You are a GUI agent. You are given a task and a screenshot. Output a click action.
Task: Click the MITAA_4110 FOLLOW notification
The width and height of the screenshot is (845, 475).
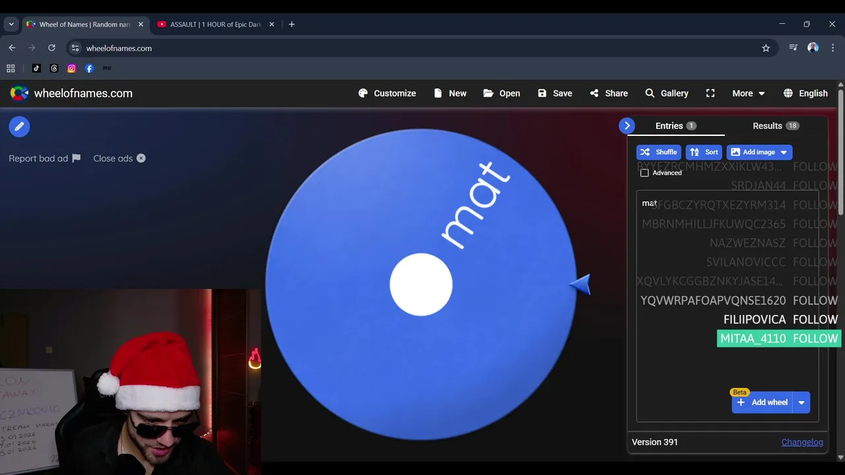tap(779, 338)
